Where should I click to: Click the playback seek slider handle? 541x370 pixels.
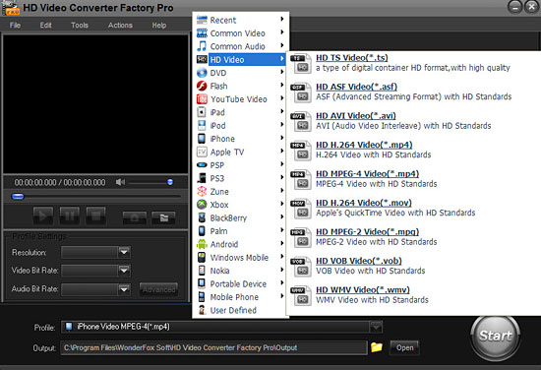(18, 197)
